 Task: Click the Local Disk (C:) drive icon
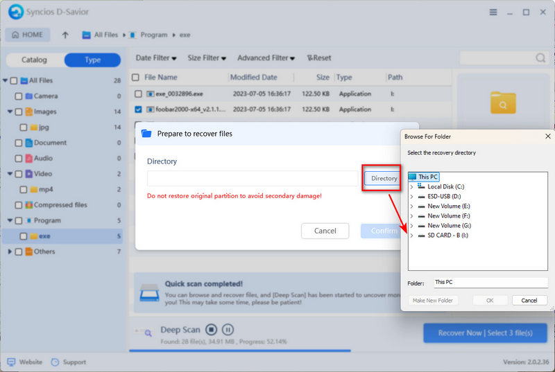[421, 186]
